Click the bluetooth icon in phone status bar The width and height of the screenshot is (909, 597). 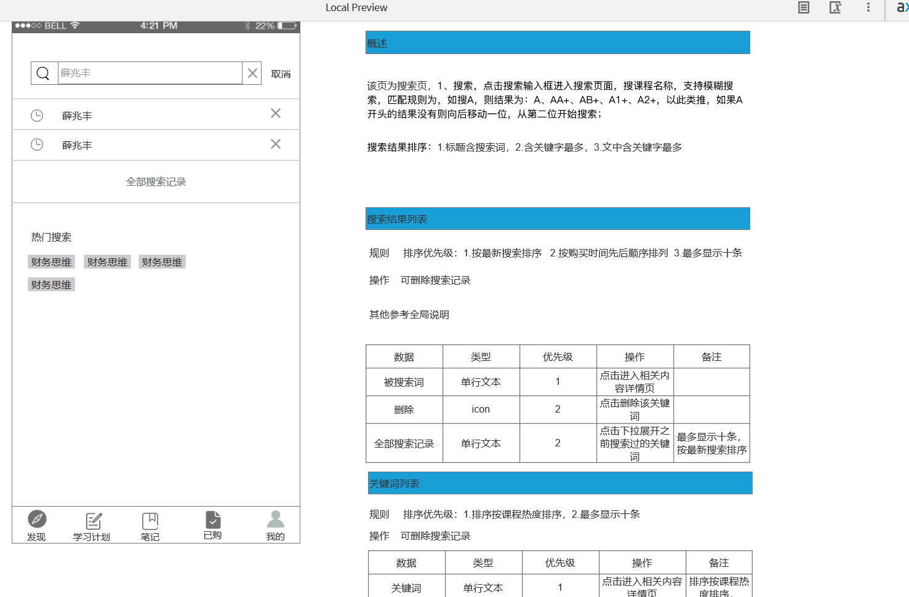coord(247,26)
